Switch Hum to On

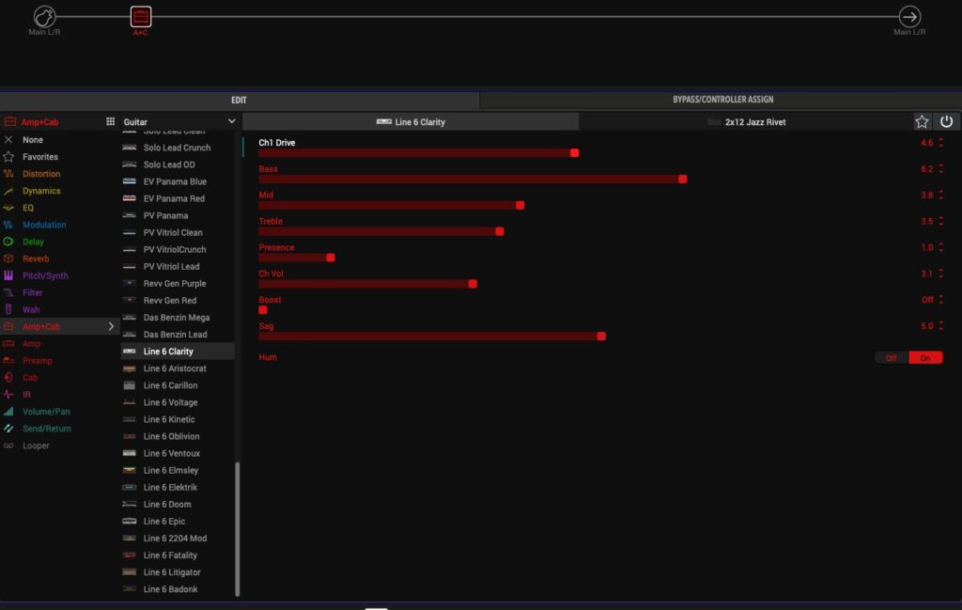(925, 358)
